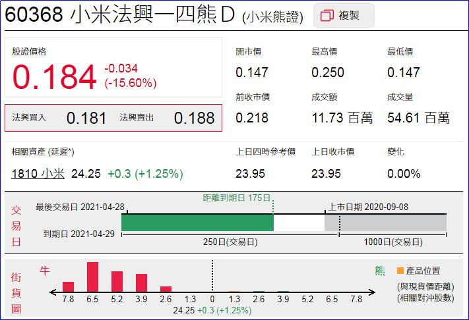
Task: Select the 變化 value 0.00%
Action: click(x=404, y=174)
